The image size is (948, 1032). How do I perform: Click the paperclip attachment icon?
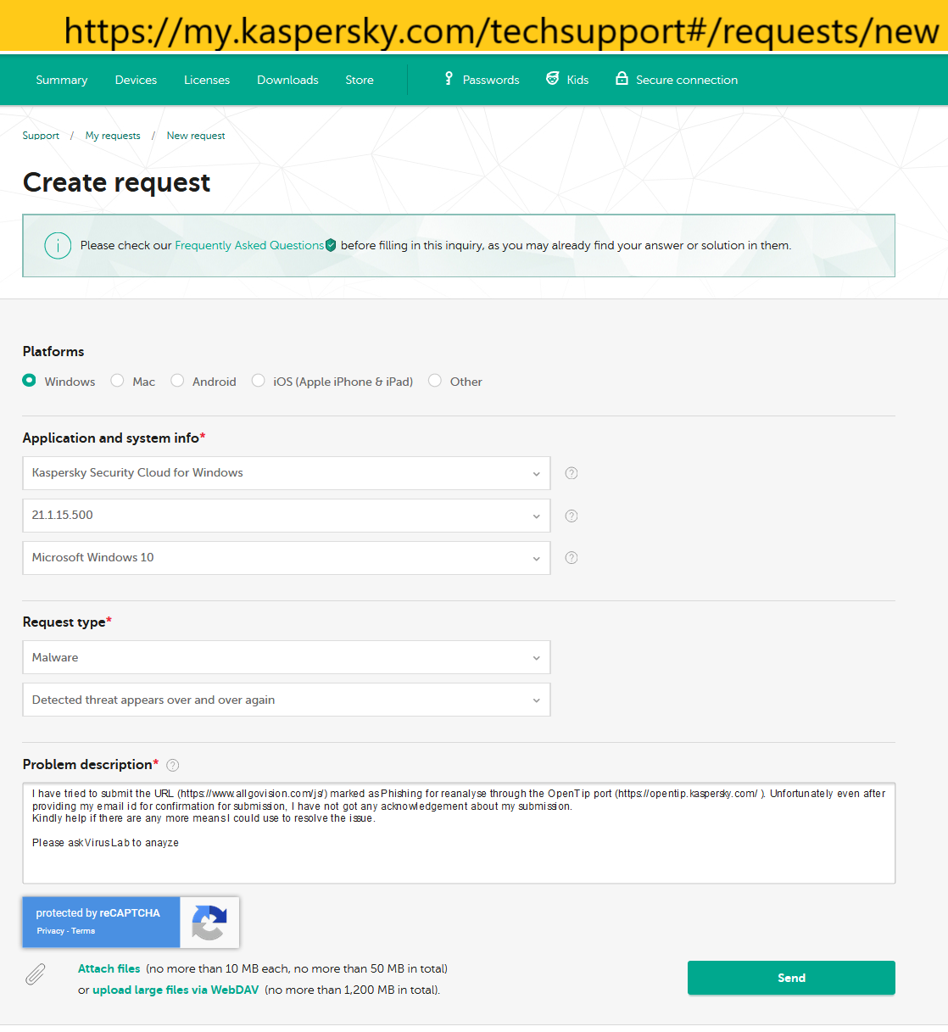tap(36, 974)
